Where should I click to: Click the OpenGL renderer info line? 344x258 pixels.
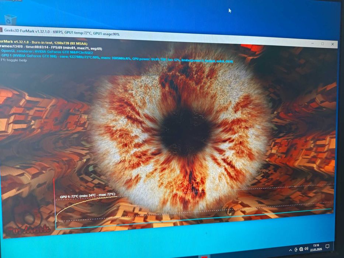[46, 52]
